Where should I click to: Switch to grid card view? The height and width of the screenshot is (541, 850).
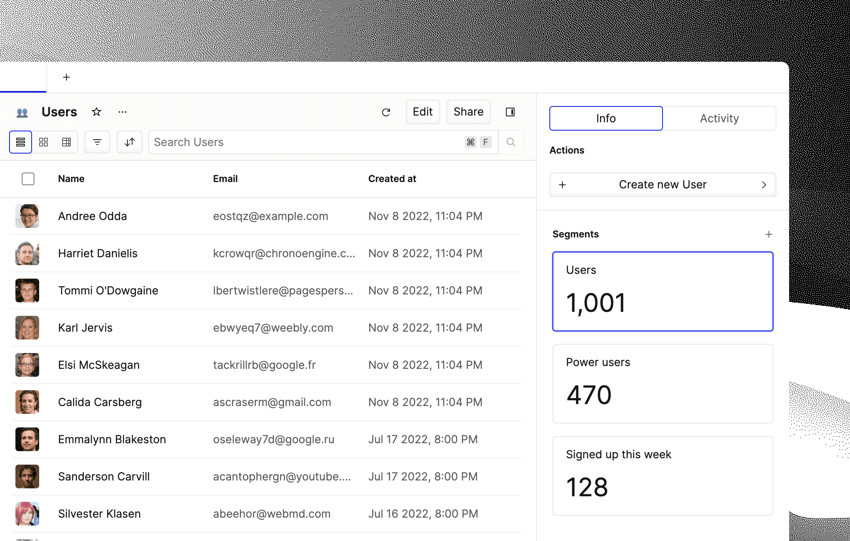[x=44, y=142]
